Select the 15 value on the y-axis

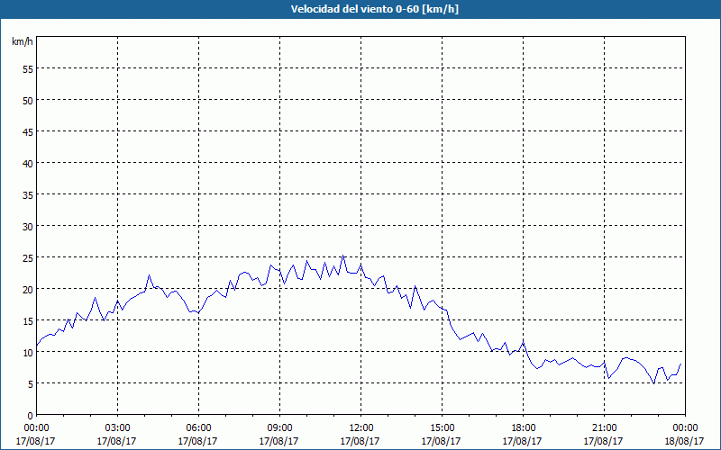28,321
